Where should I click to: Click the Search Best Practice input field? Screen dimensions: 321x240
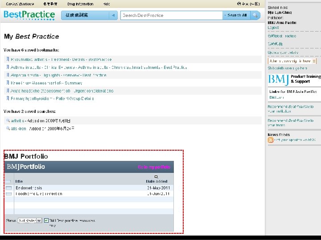pyautogui.click(x=172, y=15)
